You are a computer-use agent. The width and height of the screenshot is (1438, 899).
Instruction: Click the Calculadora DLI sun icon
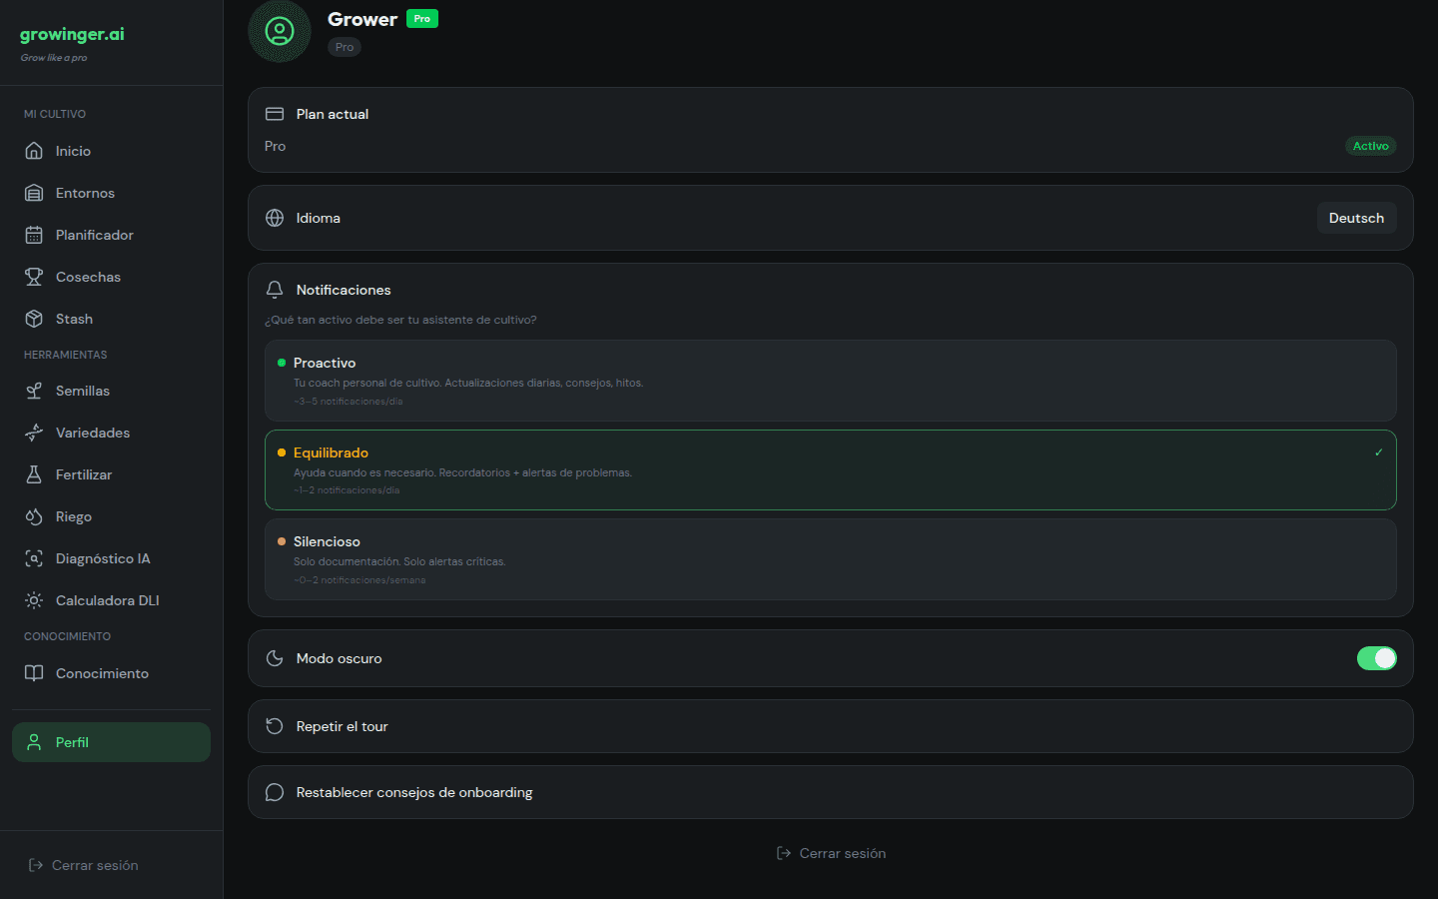pos(34,600)
